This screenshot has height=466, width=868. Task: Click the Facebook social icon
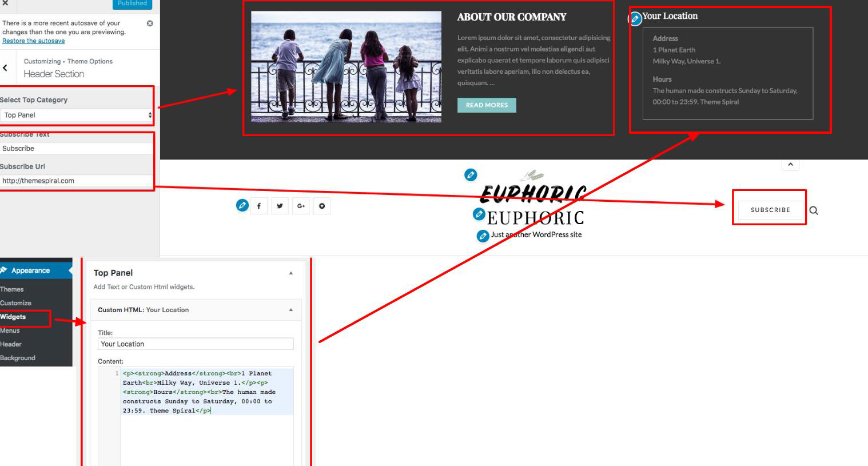click(x=258, y=206)
